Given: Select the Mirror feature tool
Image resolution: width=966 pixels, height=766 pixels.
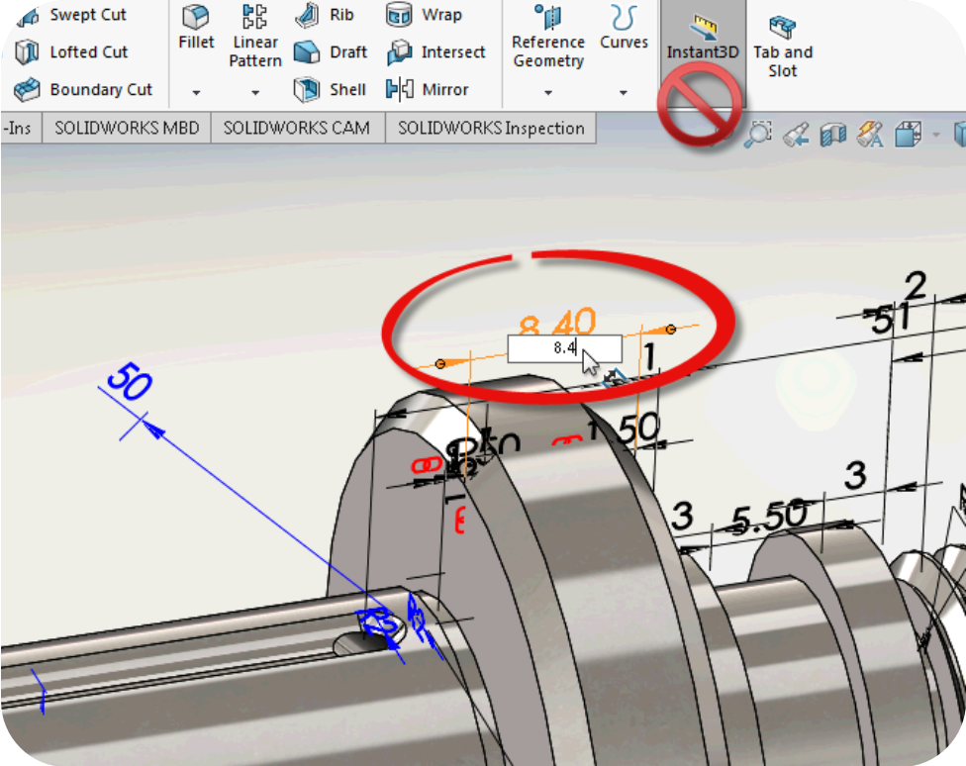Looking at the screenshot, I should (x=435, y=89).
